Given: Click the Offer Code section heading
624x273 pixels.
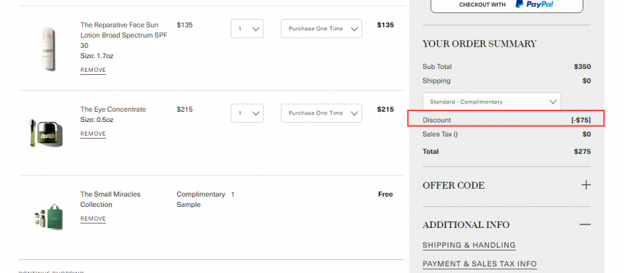Looking at the screenshot, I should point(453,185).
